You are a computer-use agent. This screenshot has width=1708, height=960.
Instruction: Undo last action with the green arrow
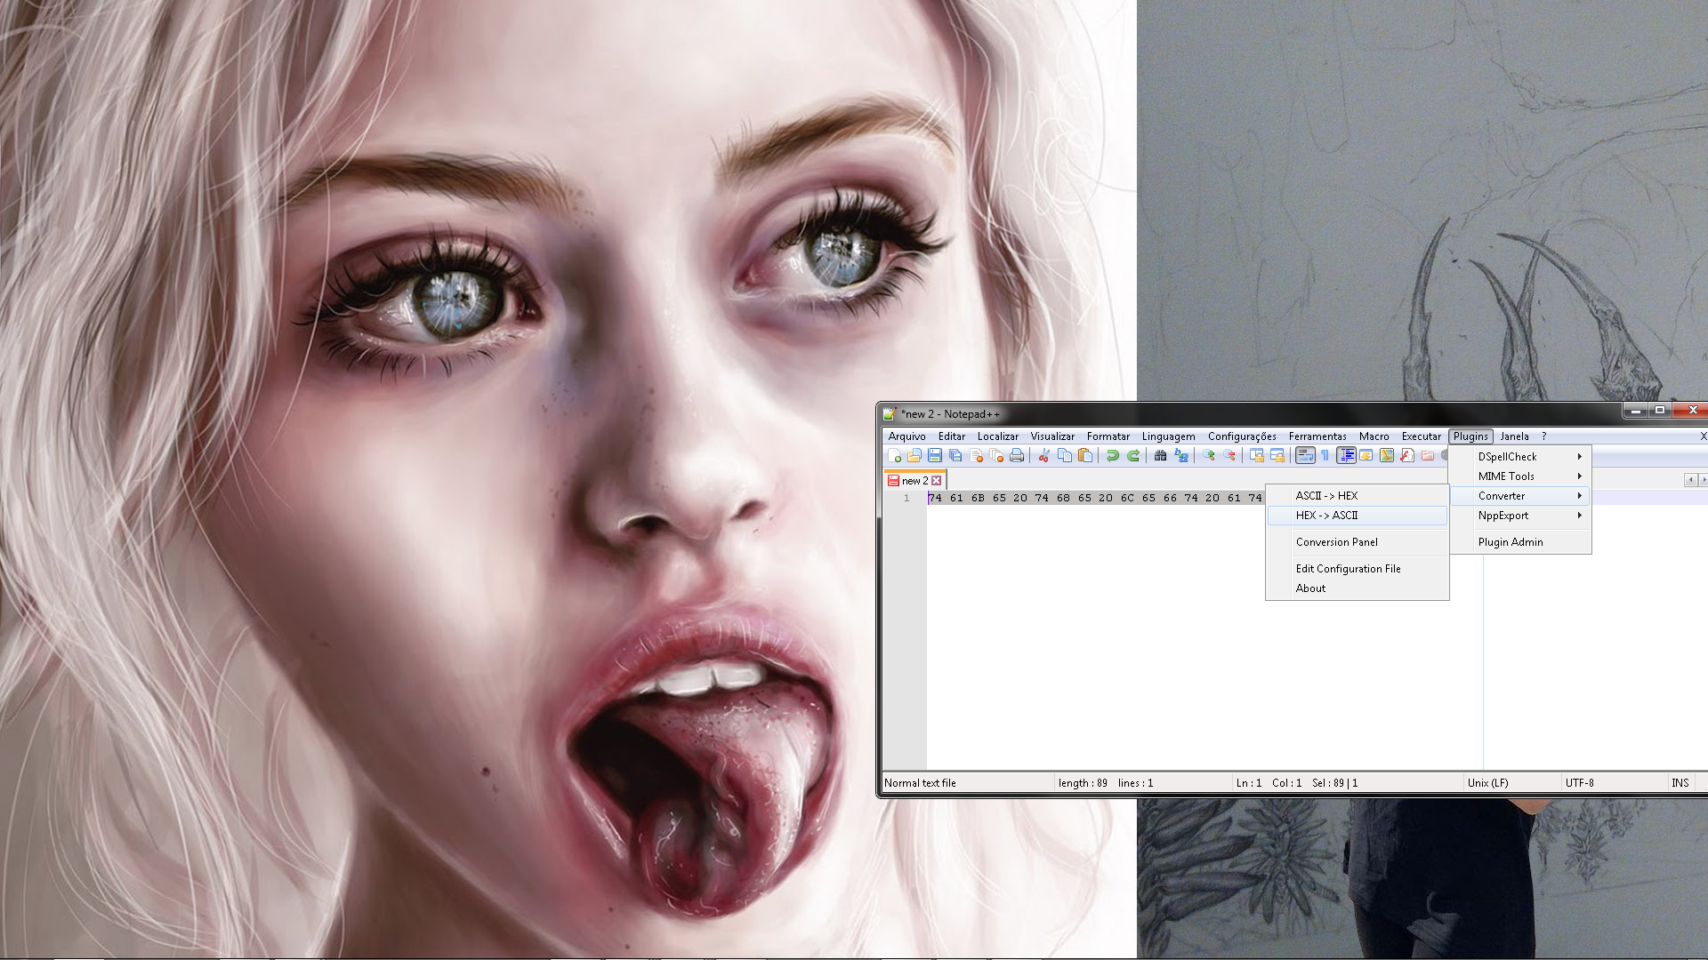click(1112, 455)
